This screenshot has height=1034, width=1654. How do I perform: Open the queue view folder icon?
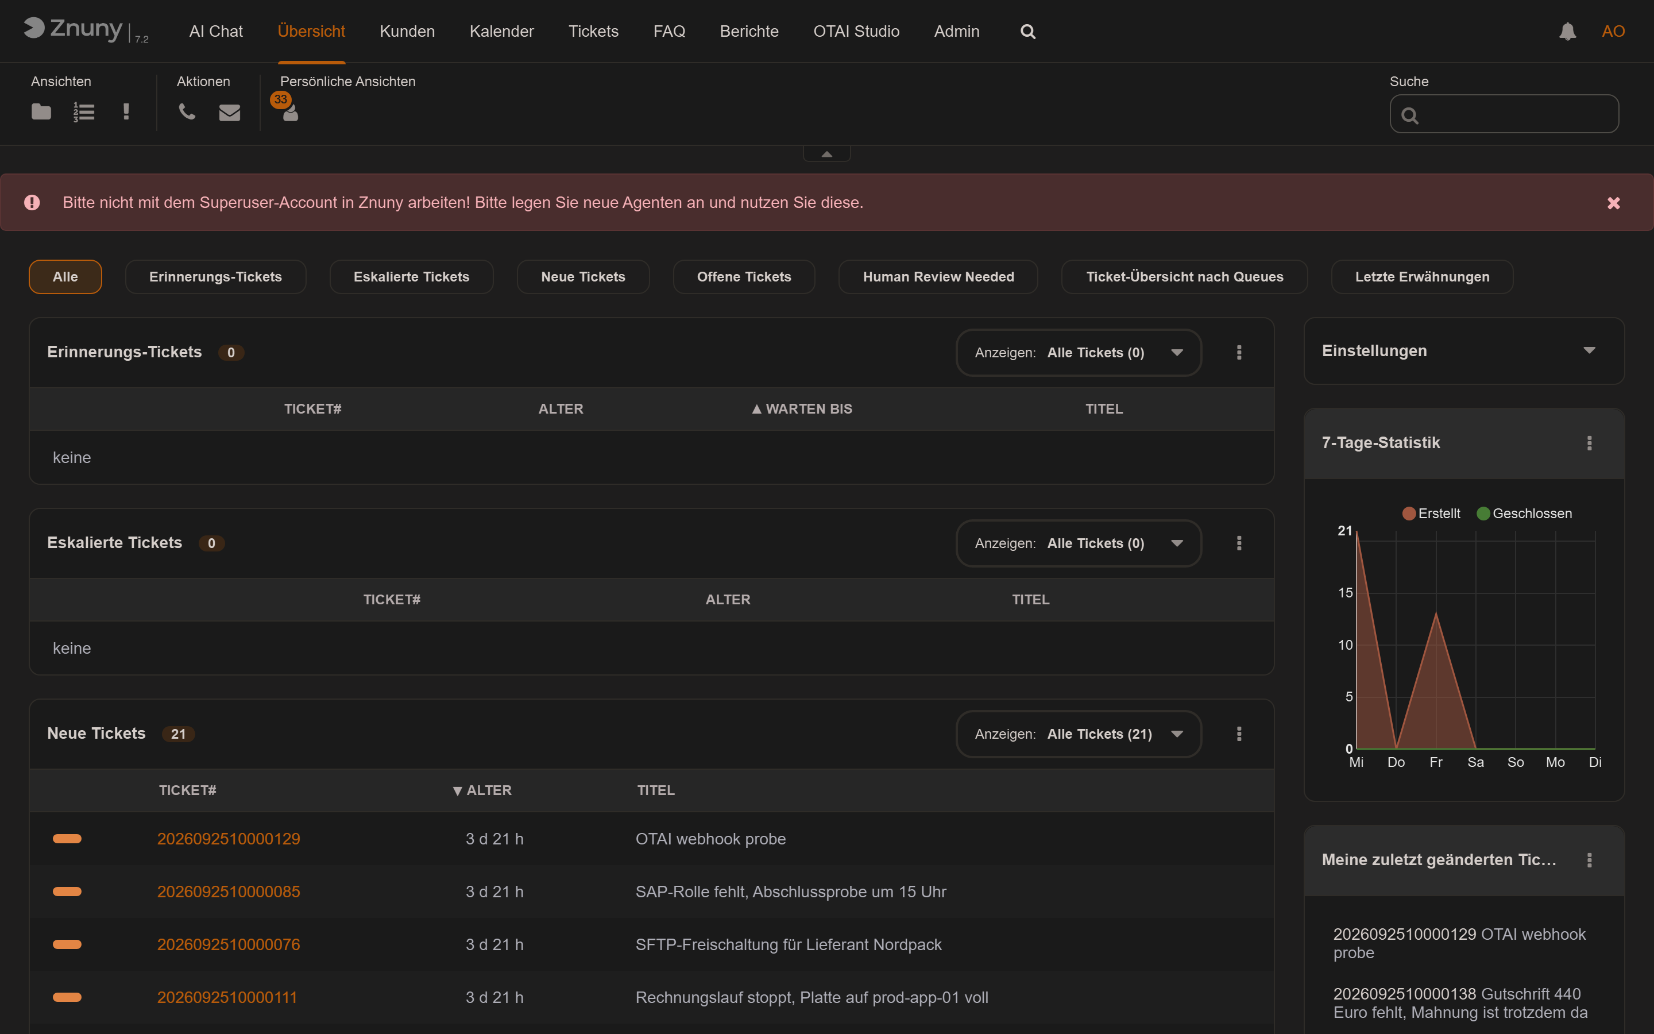click(41, 111)
